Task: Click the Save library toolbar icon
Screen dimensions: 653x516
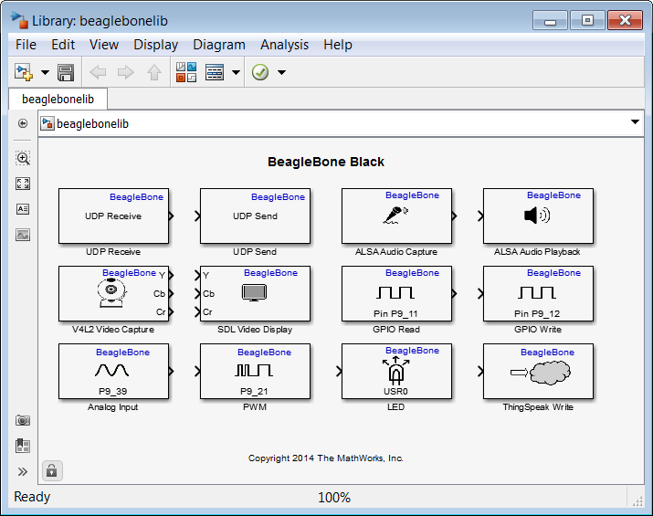Action: tap(66, 73)
